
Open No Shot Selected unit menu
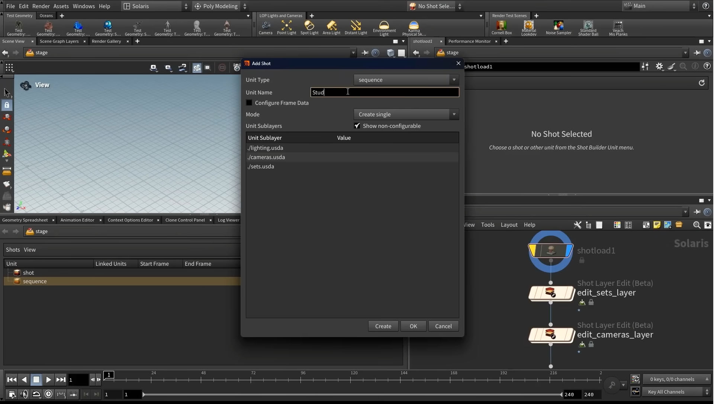[435, 6]
